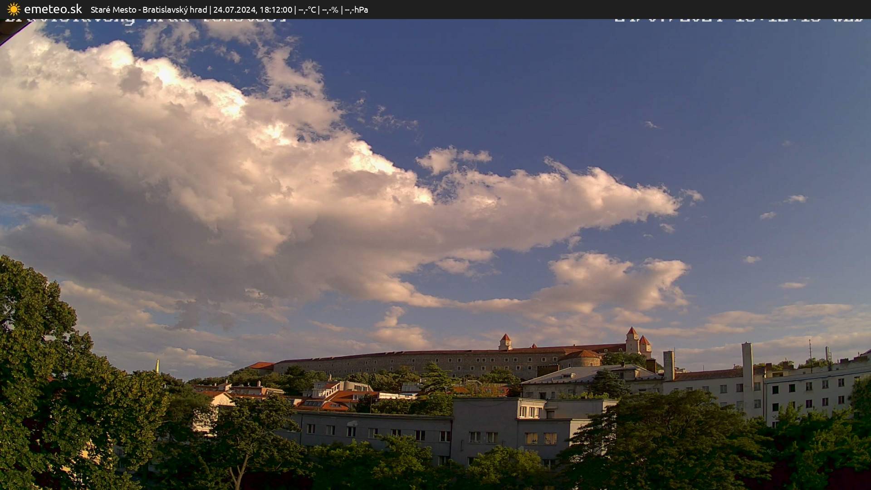Image resolution: width=871 pixels, height=490 pixels.
Task: Click the temperature placeholder reading
Action: (x=306, y=10)
